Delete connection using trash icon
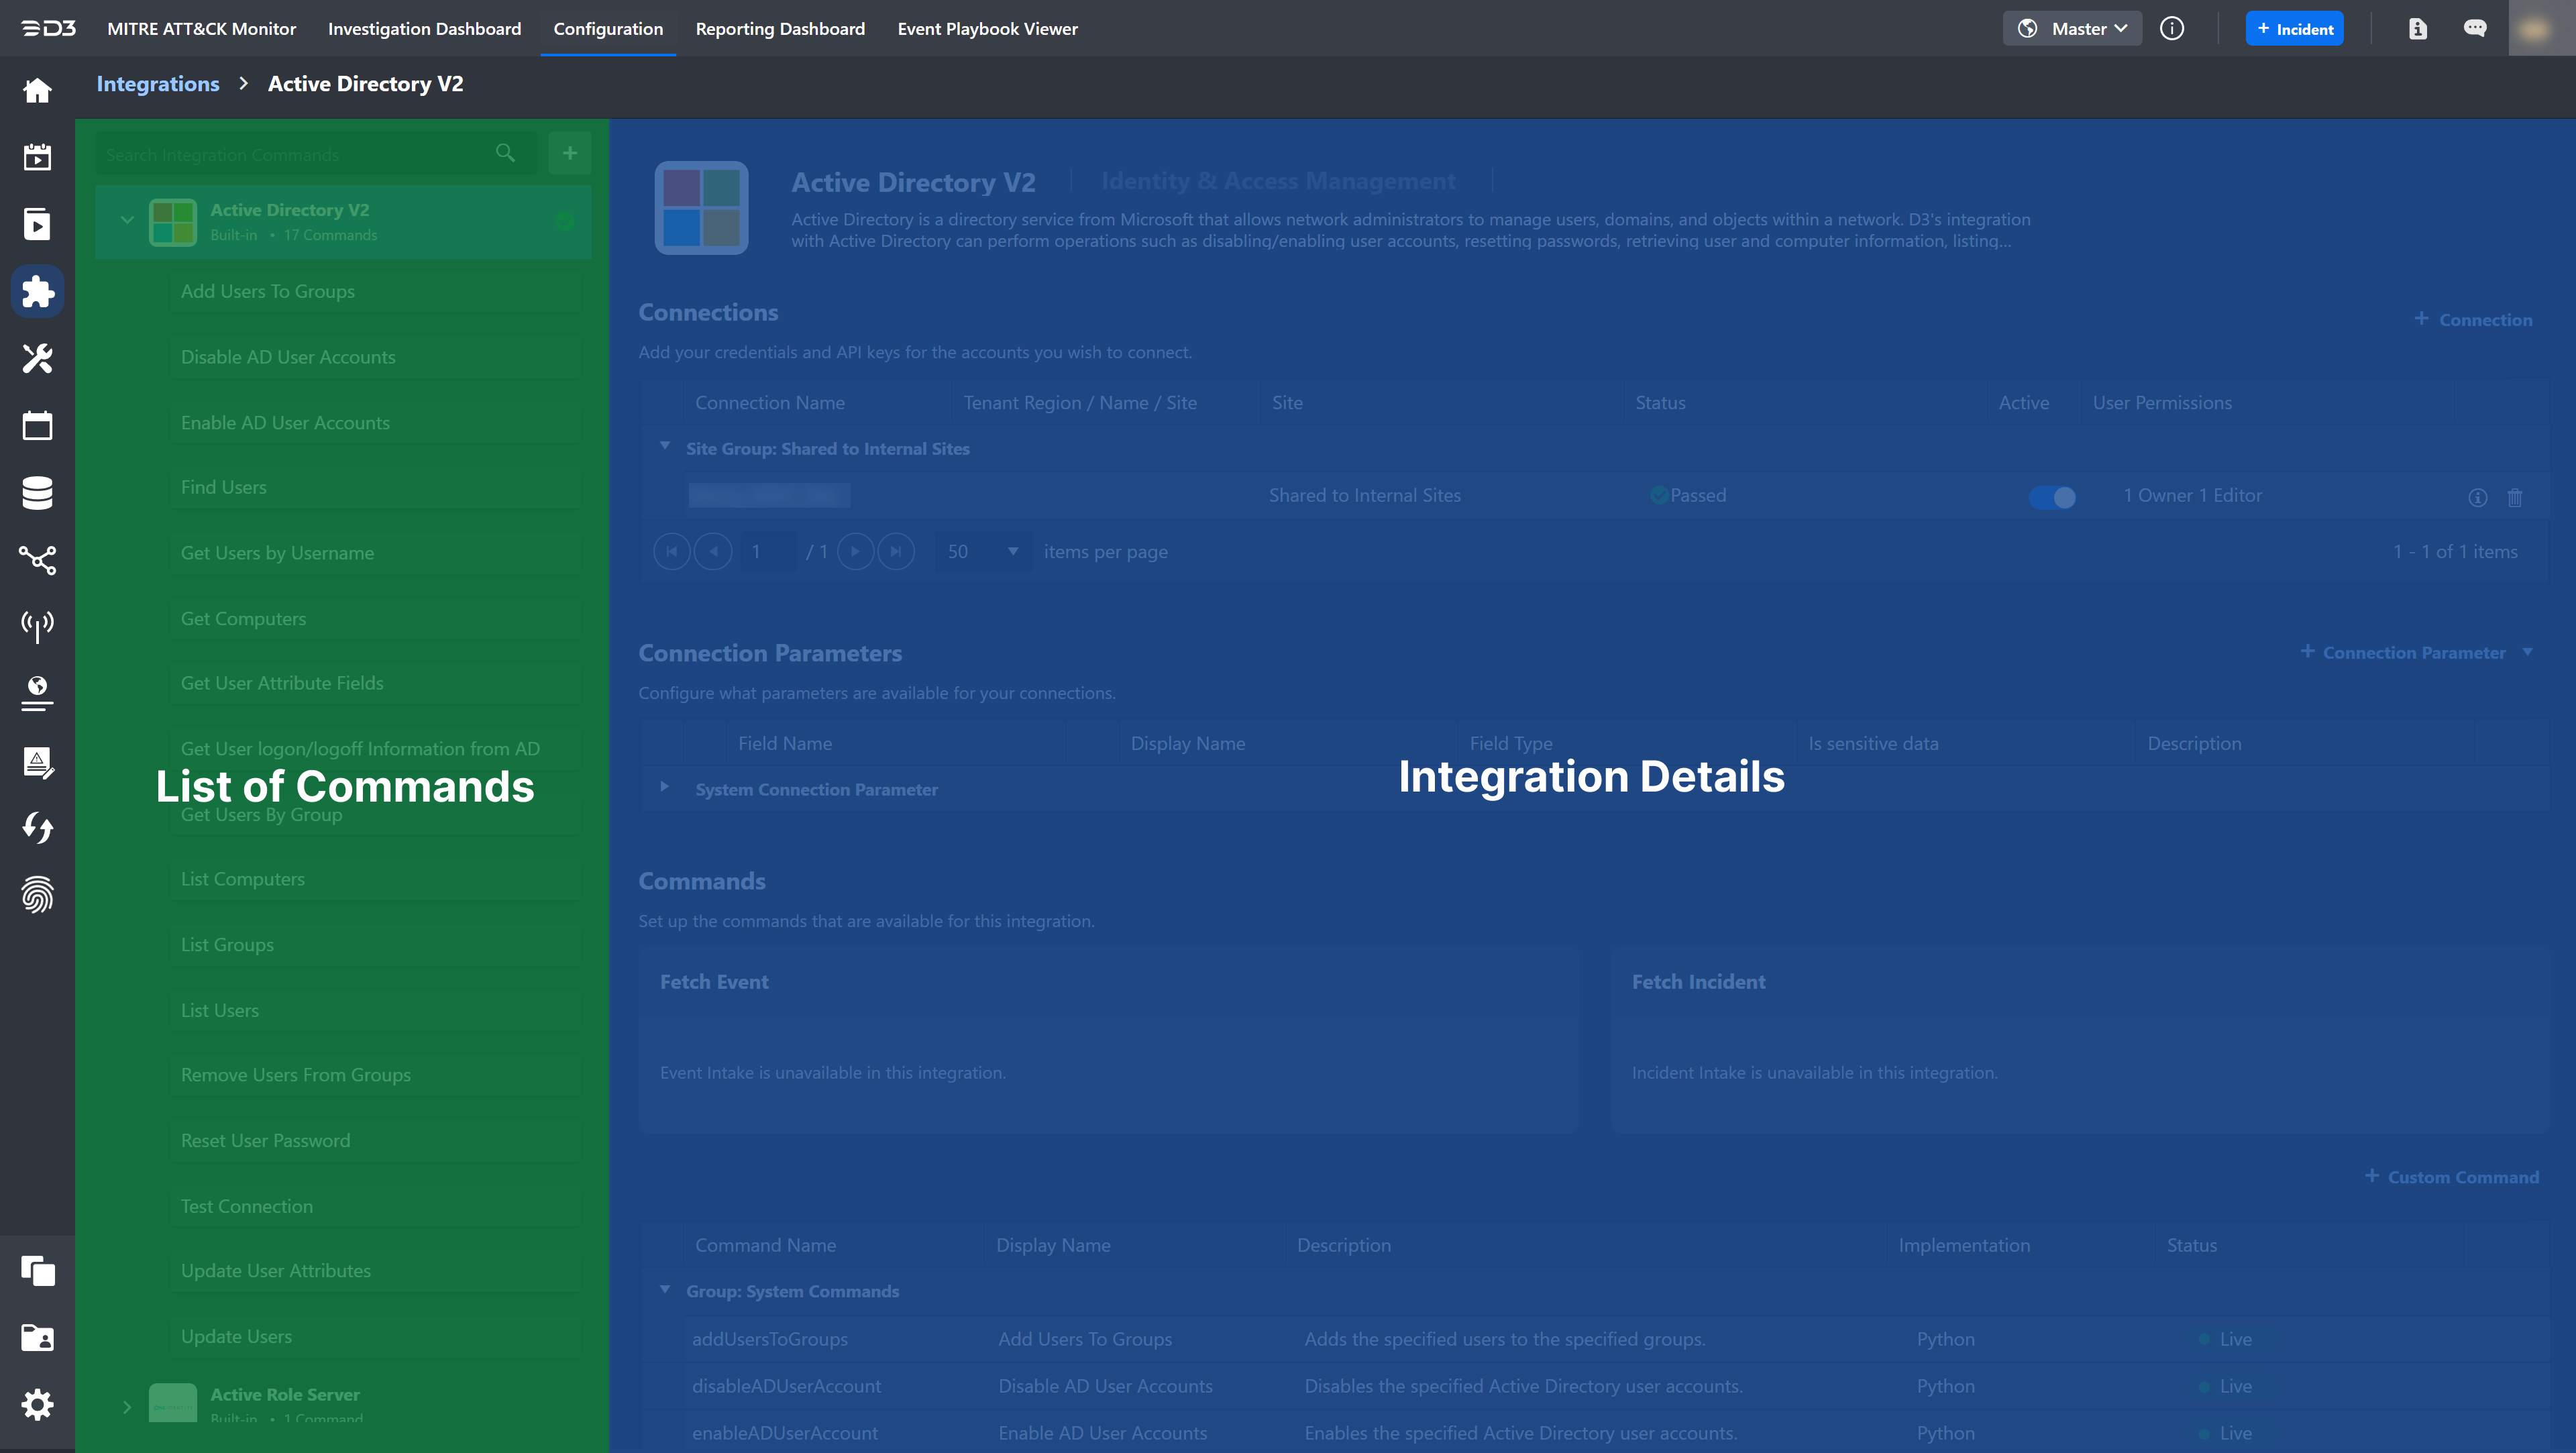 pos(2514,497)
